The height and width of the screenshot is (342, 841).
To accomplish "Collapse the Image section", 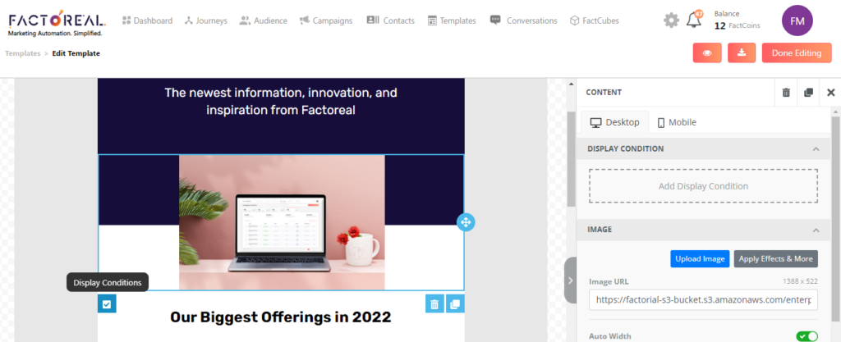I will [x=816, y=230].
